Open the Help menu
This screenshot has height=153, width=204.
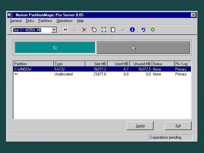coord(80,21)
